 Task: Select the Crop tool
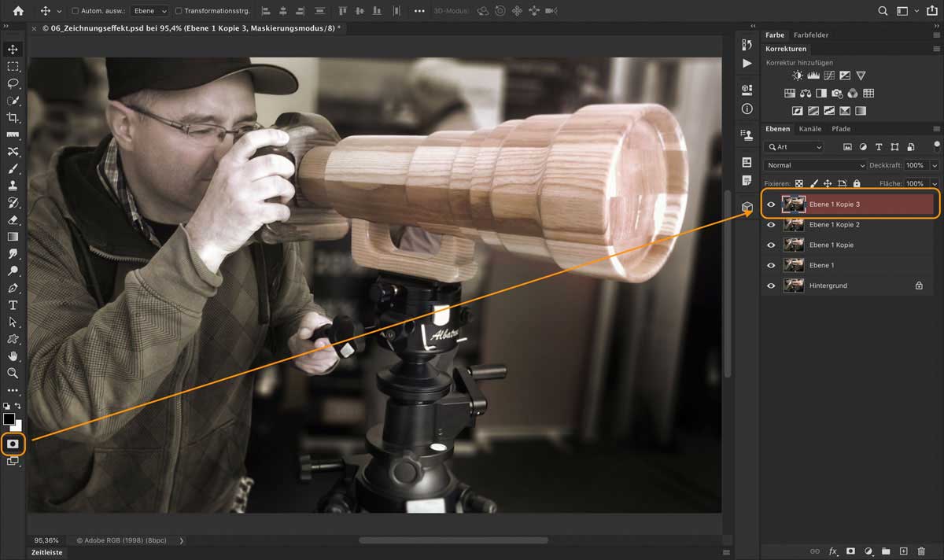[13, 118]
